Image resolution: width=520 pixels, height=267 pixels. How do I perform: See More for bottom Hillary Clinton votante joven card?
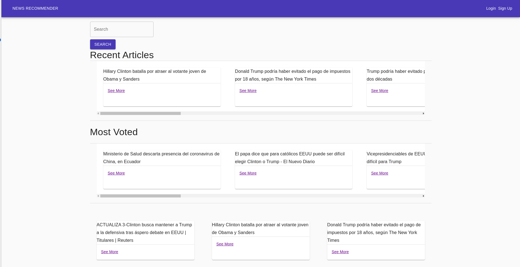click(225, 244)
